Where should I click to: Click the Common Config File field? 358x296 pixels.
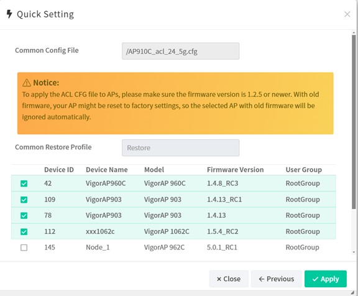coord(181,51)
